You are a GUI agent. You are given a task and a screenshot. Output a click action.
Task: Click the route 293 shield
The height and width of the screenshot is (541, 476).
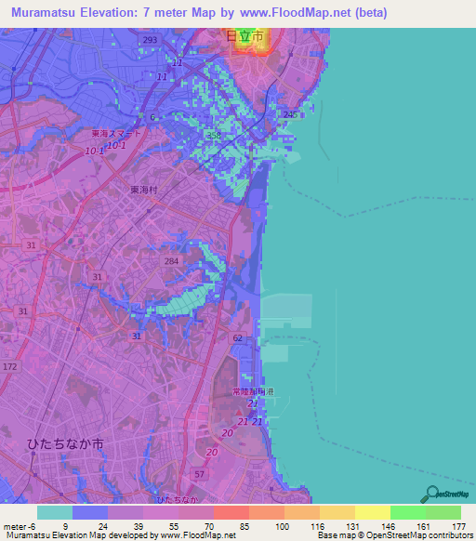[150, 40]
